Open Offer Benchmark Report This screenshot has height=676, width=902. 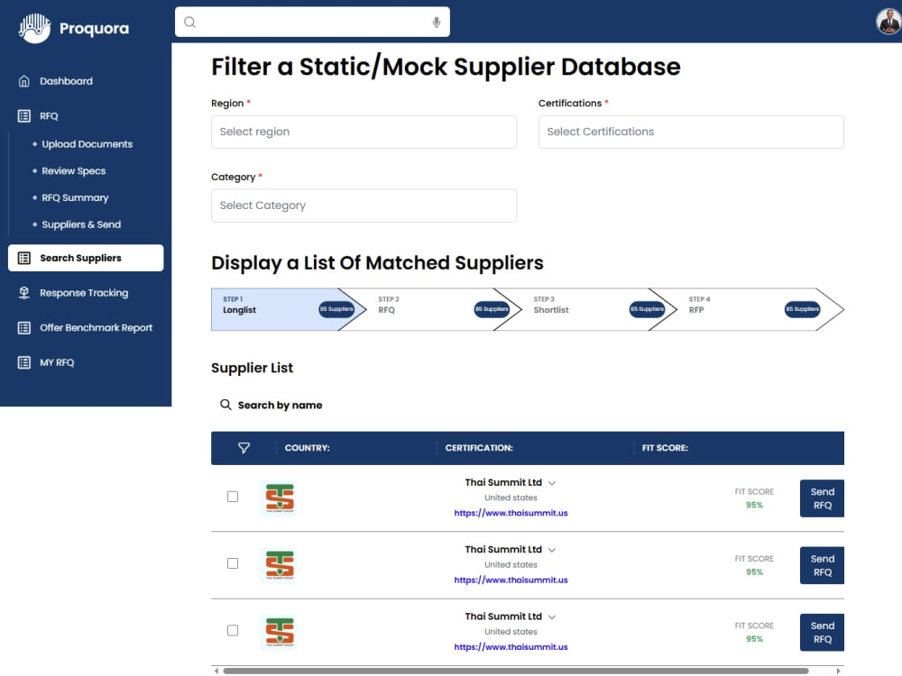pos(97,328)
